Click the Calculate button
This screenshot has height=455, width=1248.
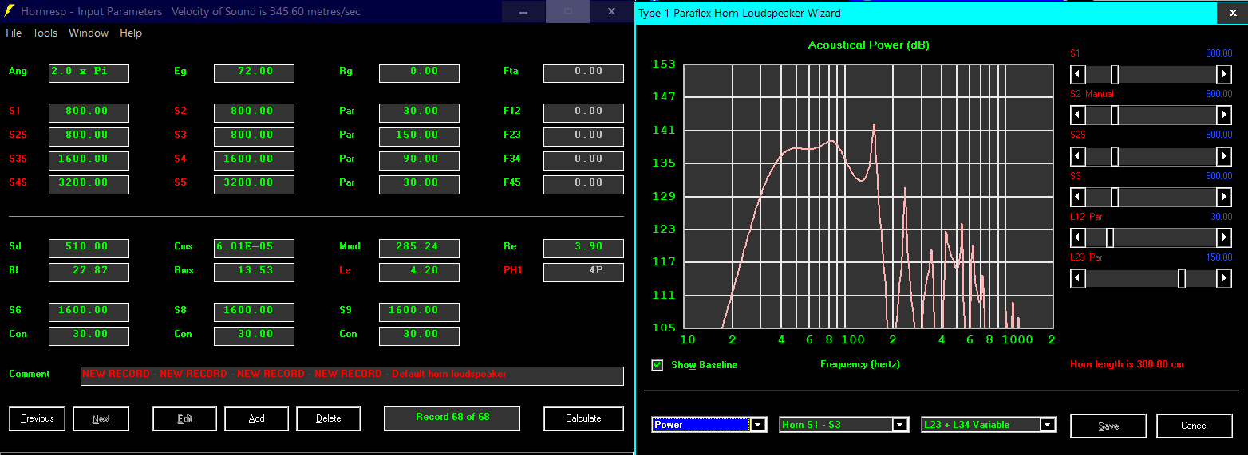coord(583,418)
